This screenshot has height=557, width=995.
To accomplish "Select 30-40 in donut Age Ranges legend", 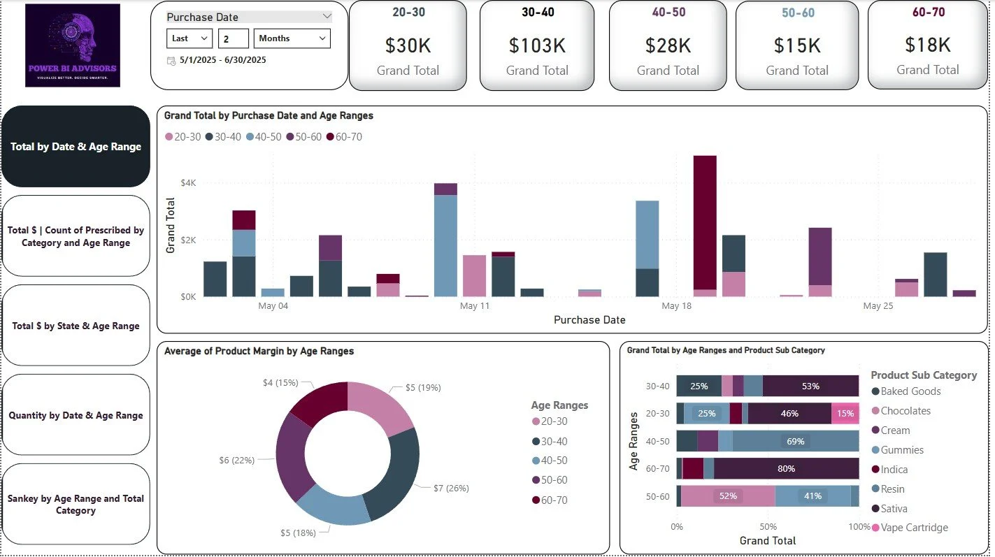I will [x=550, y=441].
